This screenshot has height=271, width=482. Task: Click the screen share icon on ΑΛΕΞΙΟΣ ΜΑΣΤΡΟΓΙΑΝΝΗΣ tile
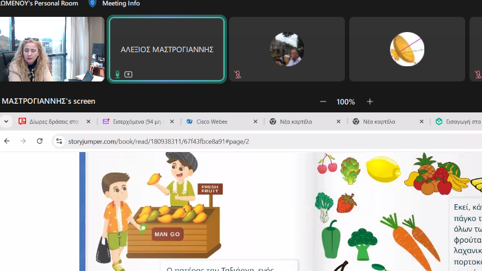(128, 74)
